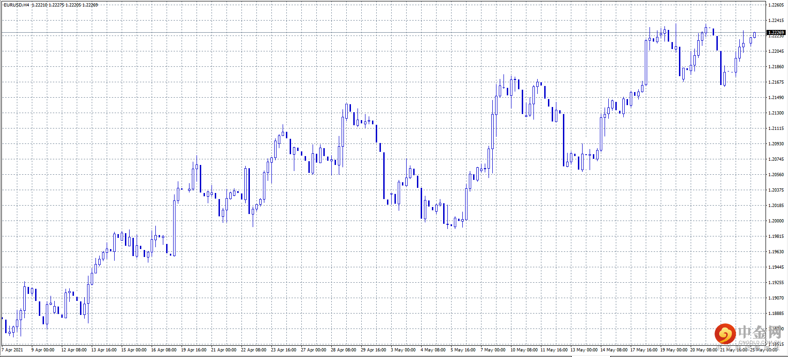Click the 1.22605 price axis label
This screenshot has height=357, width=788.
776,5
